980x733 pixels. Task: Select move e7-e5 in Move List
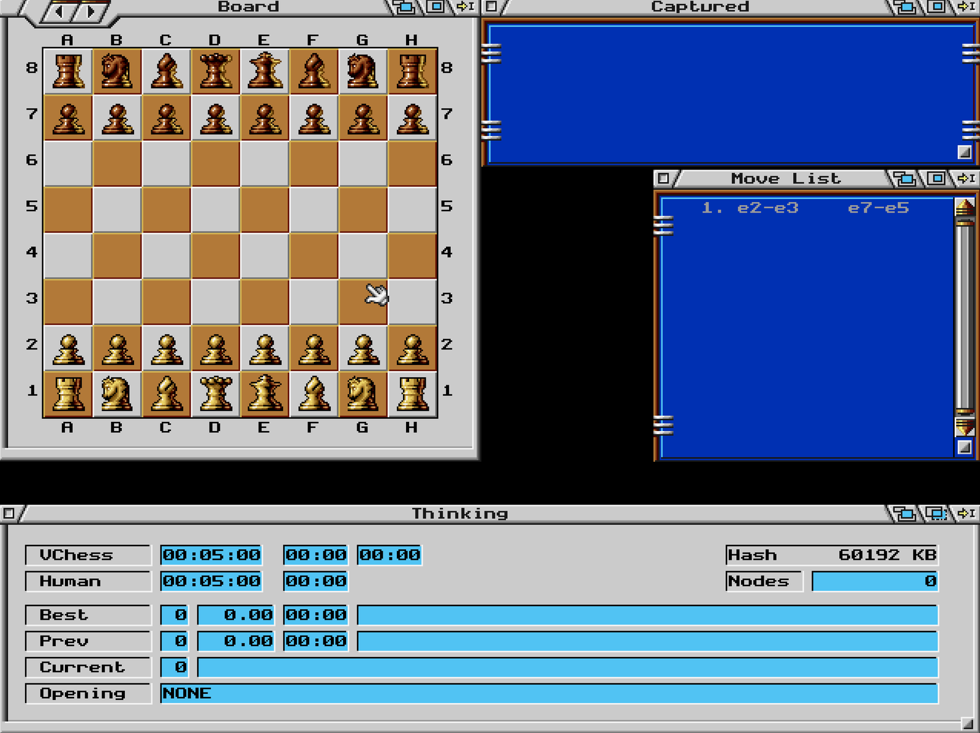[x=878, y=208]
